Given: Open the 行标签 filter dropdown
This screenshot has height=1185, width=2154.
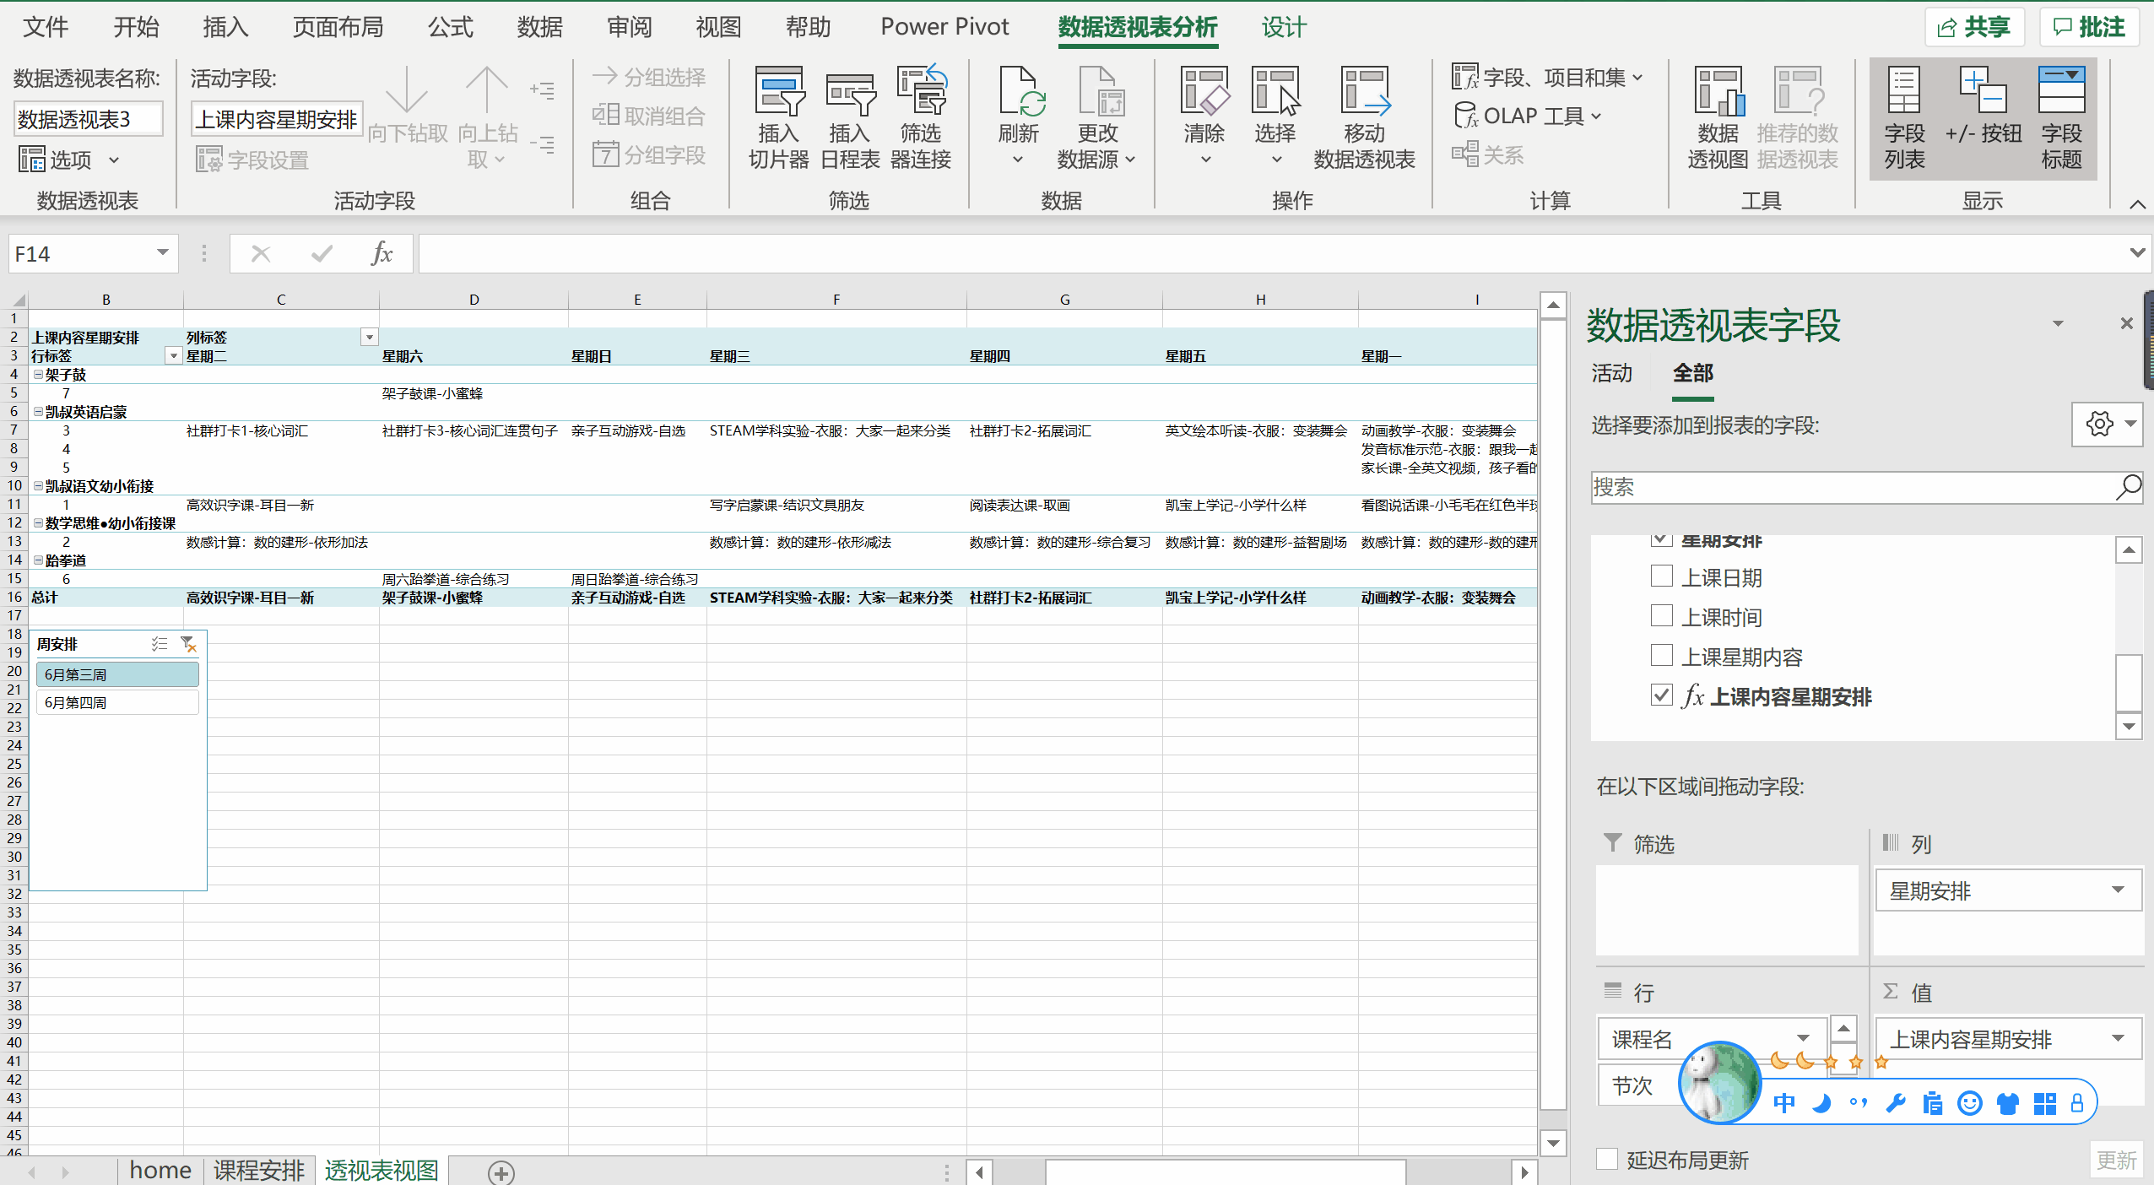Looking at the screenshot, I should coord(173,356).
